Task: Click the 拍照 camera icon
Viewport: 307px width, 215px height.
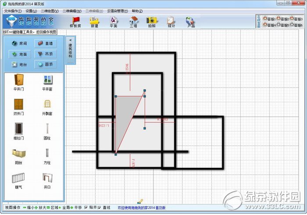Action: (152, 22)
